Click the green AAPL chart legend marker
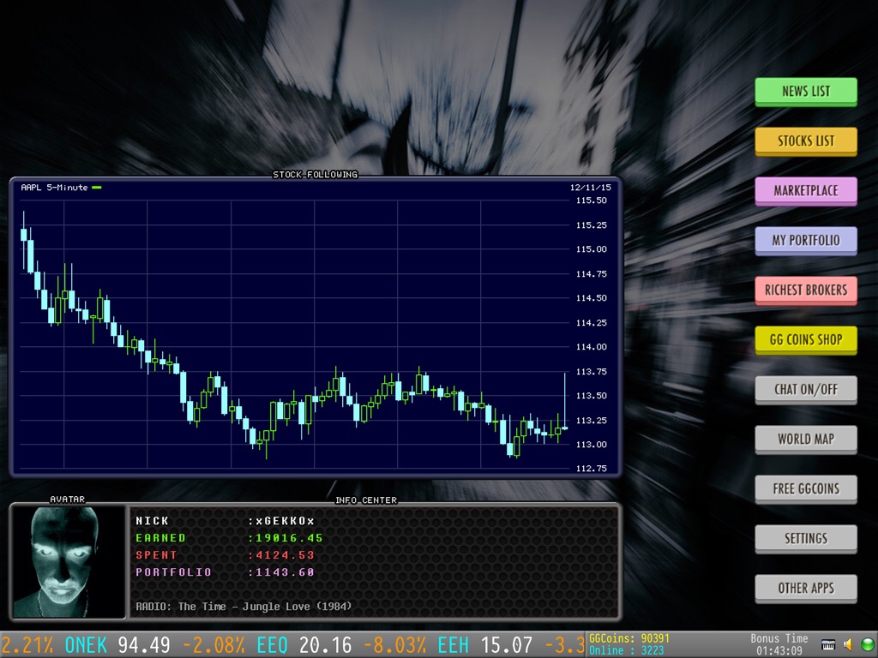This screenshot has width=878, height=658. (x=96, y=188)
